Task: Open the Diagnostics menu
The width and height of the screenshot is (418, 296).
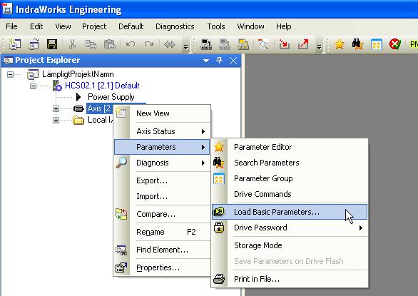Action: click(175, 26)
